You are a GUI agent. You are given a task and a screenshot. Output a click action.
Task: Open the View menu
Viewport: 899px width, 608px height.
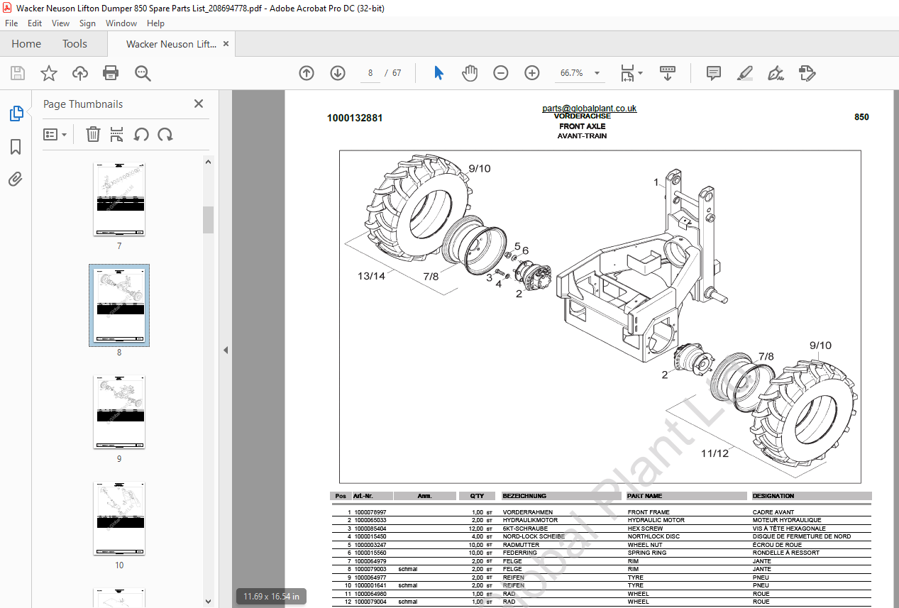pyautogui.click(x=61, y=23)
